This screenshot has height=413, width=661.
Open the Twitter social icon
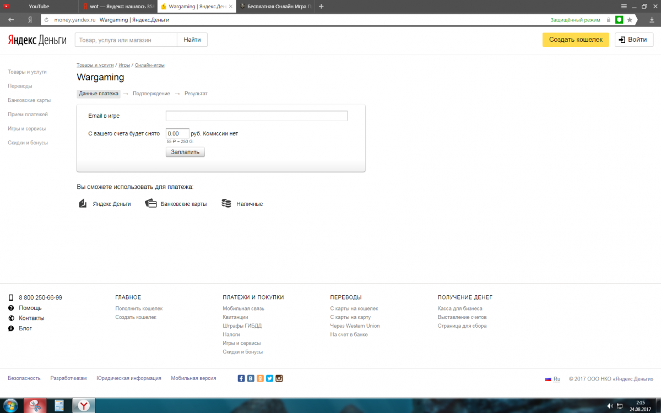coord(269,378)
